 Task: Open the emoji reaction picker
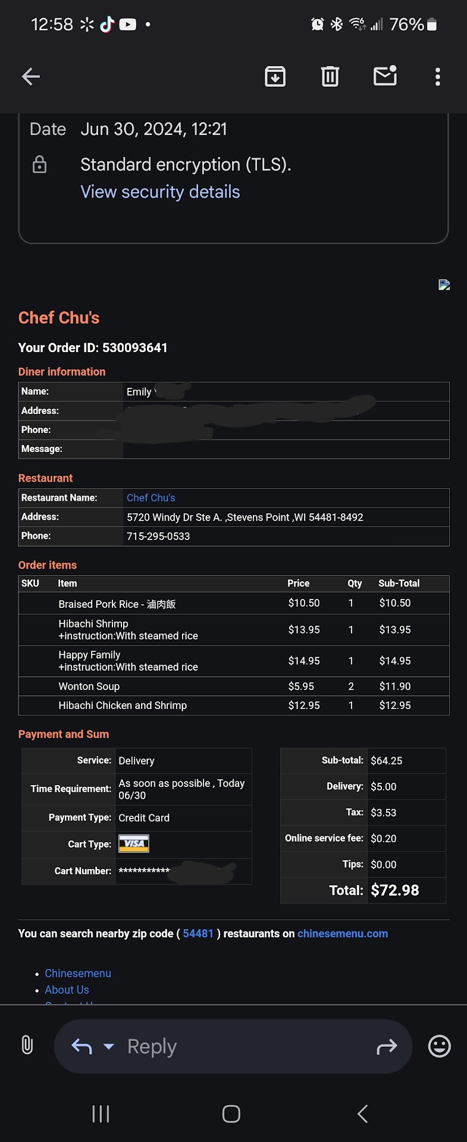coord(439,1046)
